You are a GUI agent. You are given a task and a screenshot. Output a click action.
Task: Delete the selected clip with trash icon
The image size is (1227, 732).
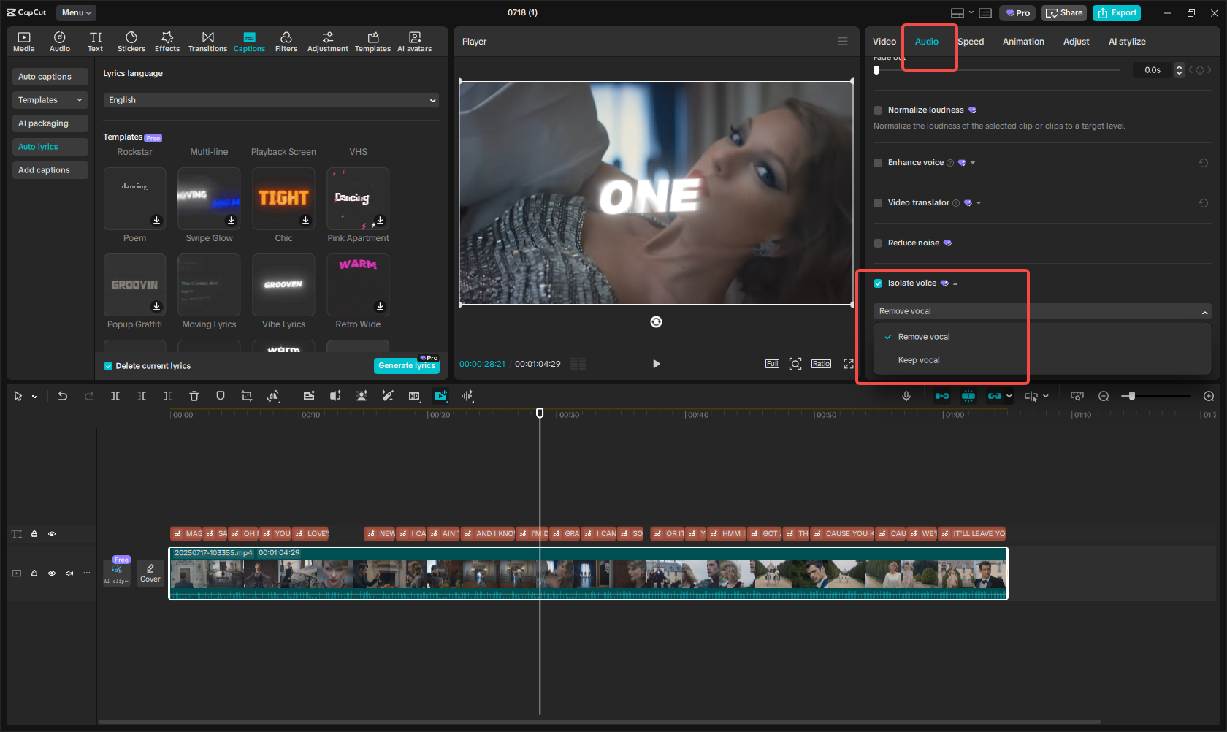[x=194, y=396]
